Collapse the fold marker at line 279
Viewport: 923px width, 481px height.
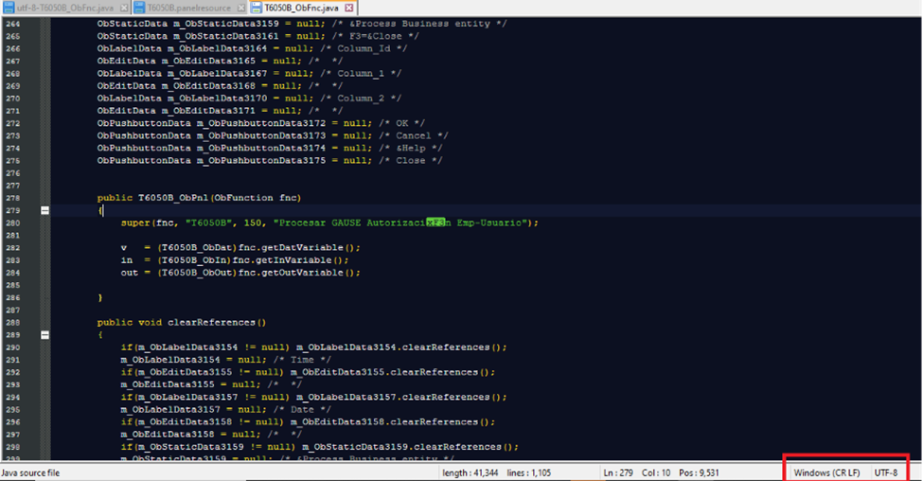(44, 211)
